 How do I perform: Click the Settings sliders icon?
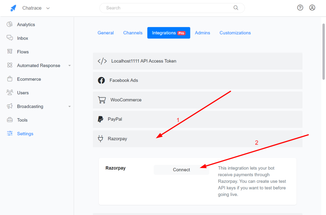[x=10, y=133]
